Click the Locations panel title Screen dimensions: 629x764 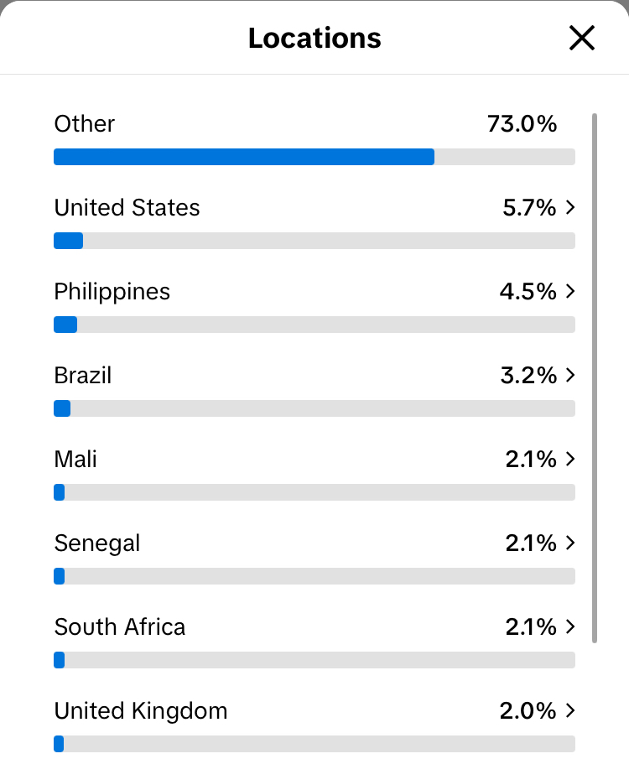click(x=314, y=38)
